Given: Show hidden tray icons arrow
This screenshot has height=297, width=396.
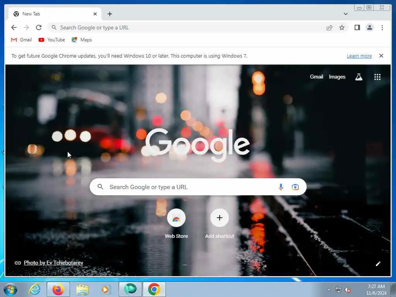Looking at the screenshot, I should coord(329,290).
